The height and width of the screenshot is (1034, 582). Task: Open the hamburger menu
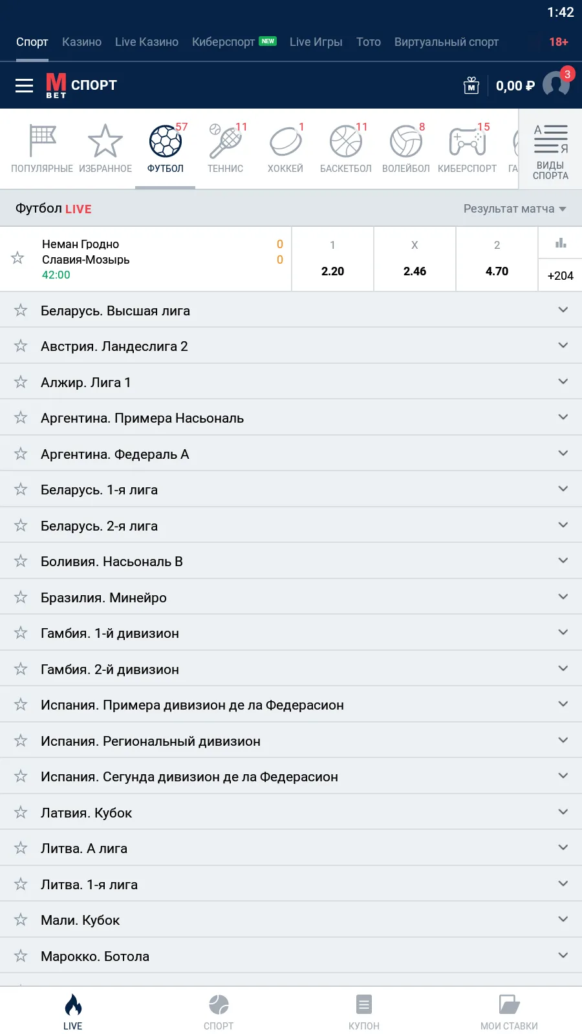point(24,85)
